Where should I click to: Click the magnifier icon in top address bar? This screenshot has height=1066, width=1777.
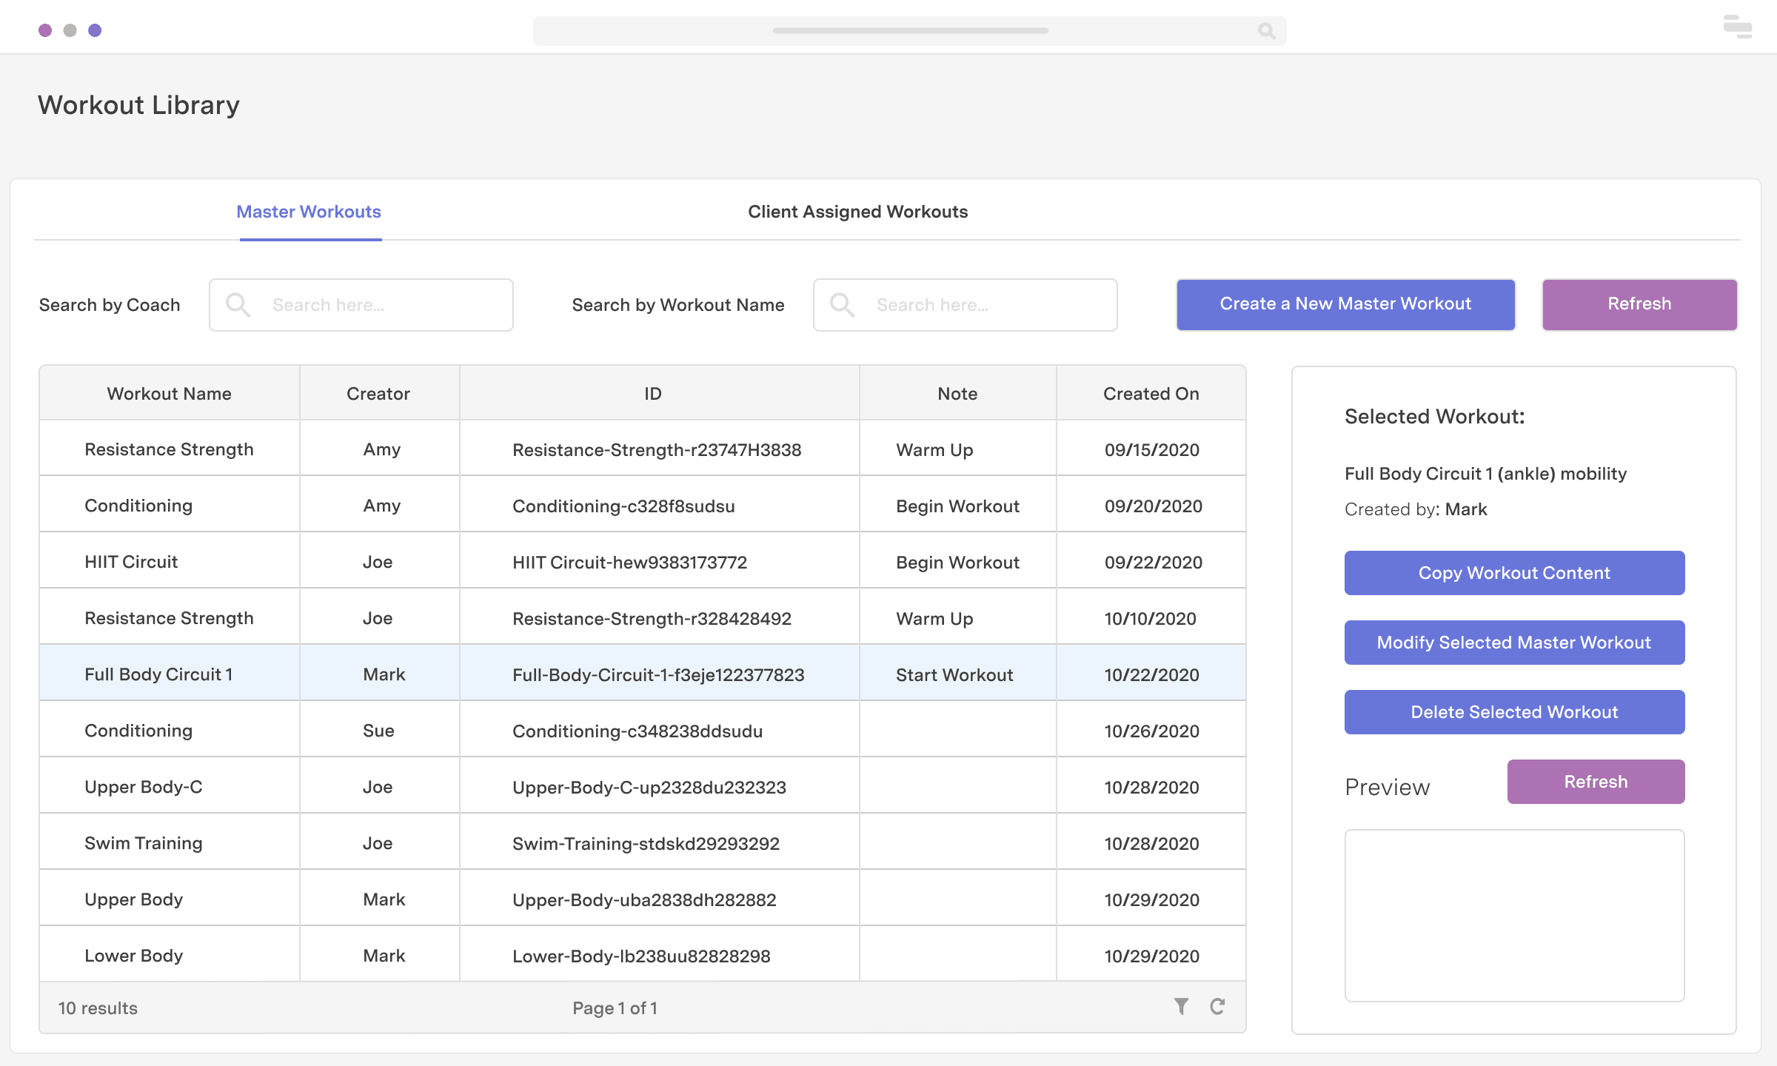pos(1266,31)
